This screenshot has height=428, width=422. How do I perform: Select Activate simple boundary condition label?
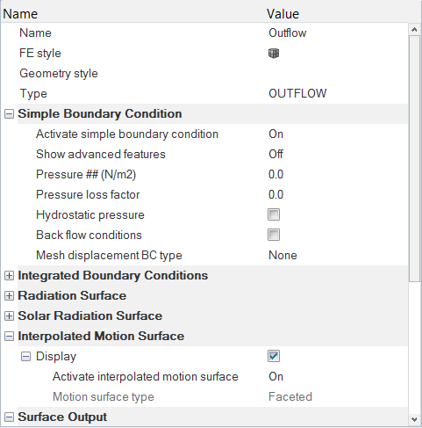[x=127, y=134]
